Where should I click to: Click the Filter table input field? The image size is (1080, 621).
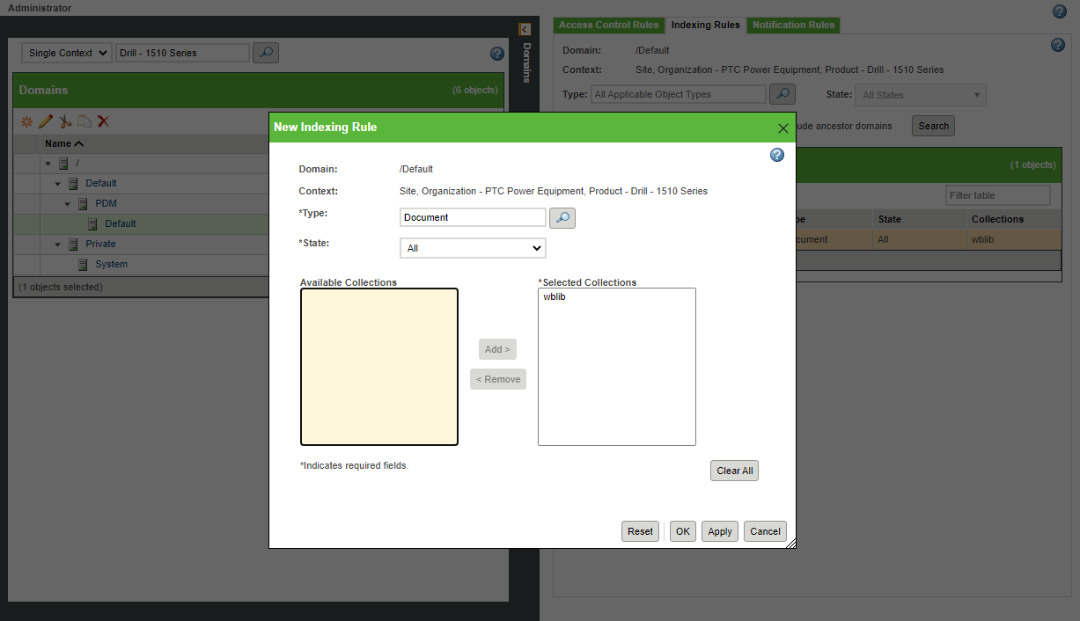(x=998, y=195)
